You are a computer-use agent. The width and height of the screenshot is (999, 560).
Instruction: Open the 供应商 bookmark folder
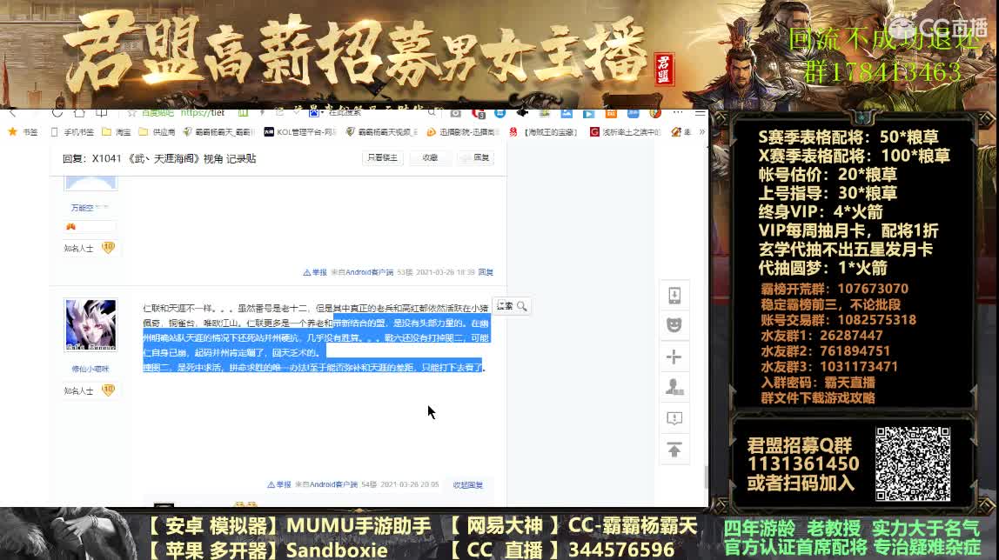coord(157,131)
